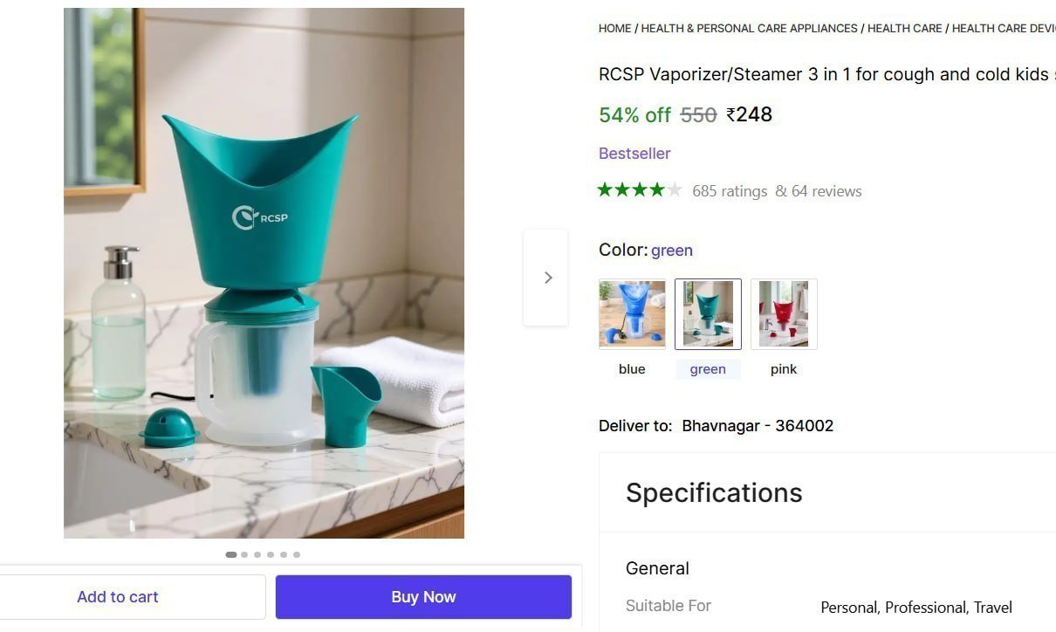The image size is (1056, 632).
Task: Click the next image arrow chevron
Action: click(547, 278)
